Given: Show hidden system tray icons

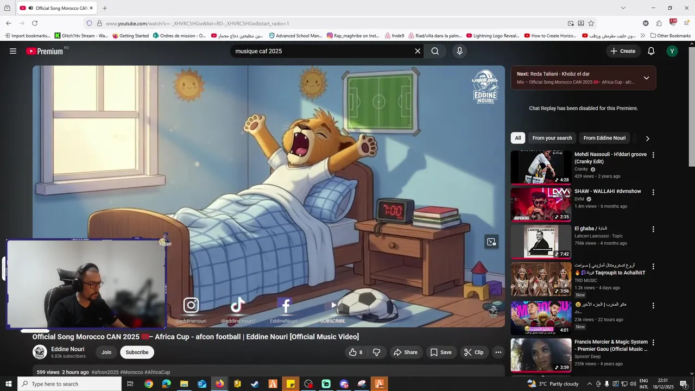Looking at the screenshot, I should (x=590, y=384).
